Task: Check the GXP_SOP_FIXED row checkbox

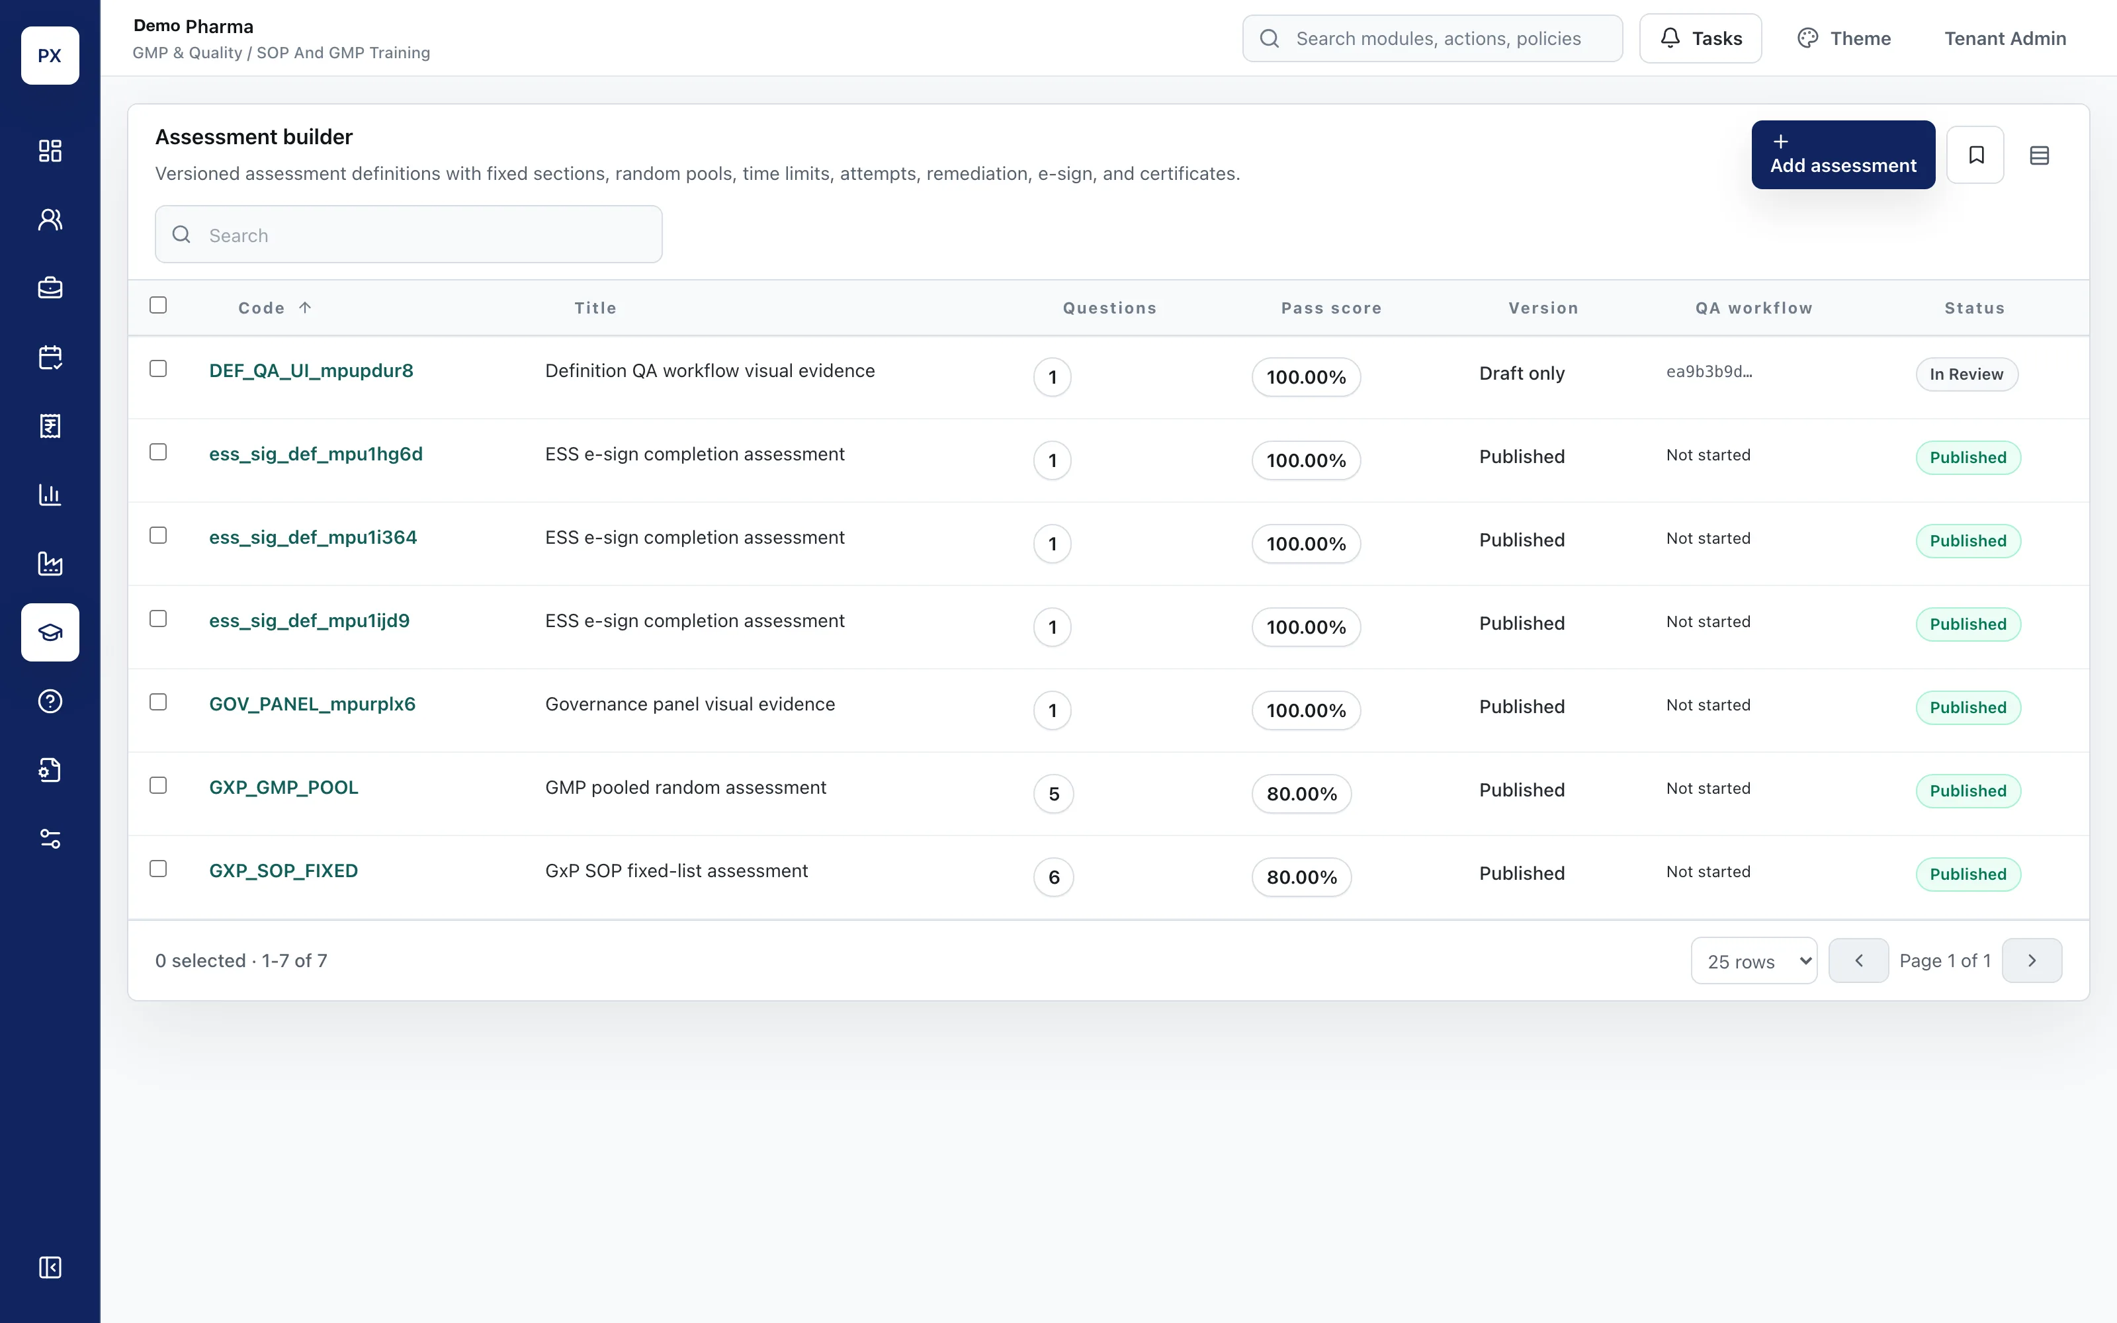Action: [x=158, y=868]
